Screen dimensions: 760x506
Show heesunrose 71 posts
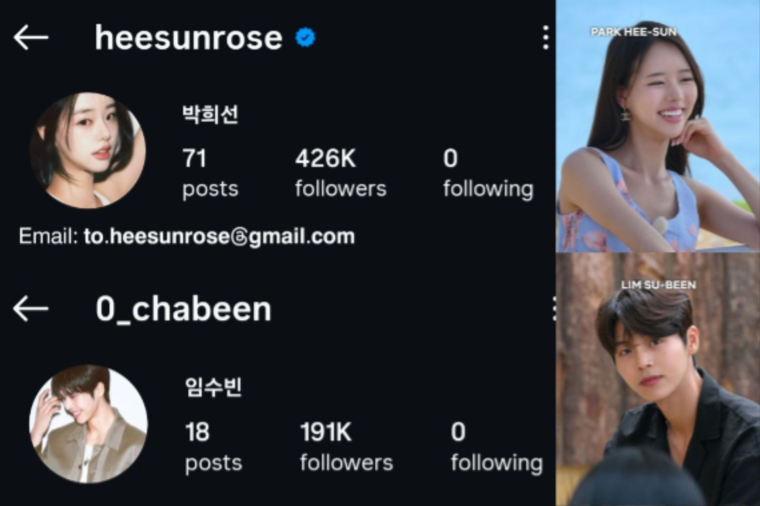pyautogui.click(x=210, y=173)
